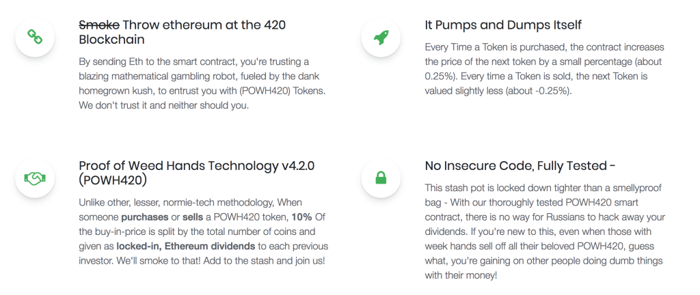The height and width of the screenshot is (295, 700).
Task: Click the green padlock icon
Action: [x=381, y=178]
